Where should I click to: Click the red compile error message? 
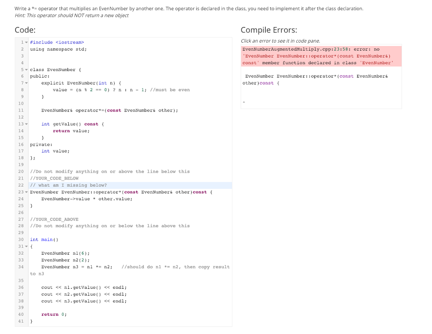point(321,55)
